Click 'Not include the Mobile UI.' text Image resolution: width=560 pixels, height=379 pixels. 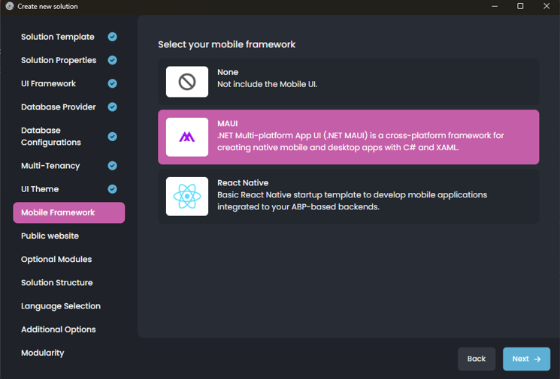coord(267,84)
